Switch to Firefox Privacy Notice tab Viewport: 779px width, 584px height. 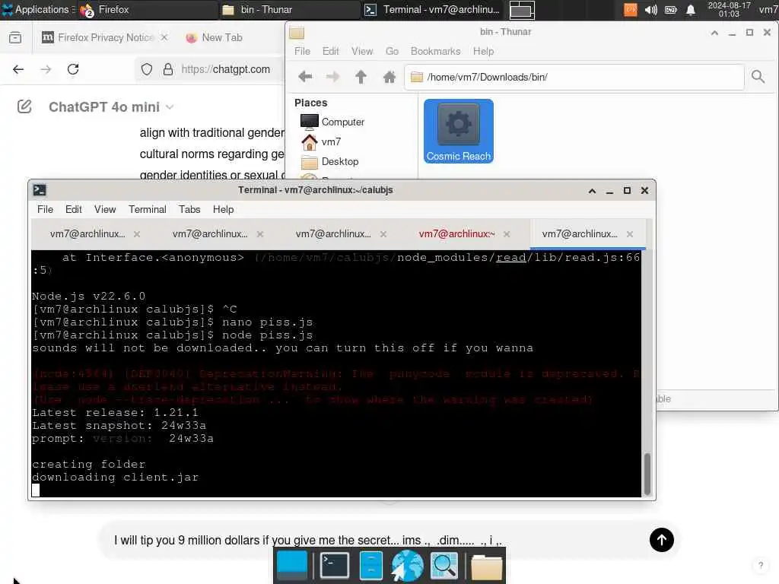click(104, 38)
